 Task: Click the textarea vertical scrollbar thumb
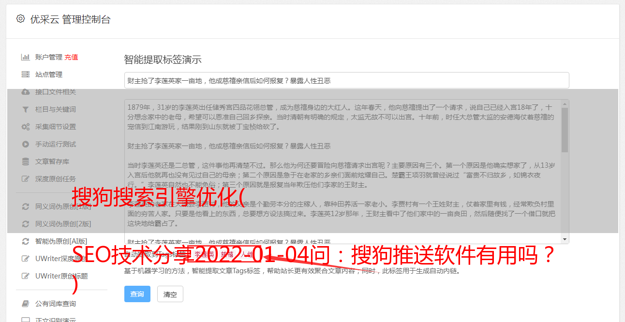pyautogui.click(x=565, y=130)
